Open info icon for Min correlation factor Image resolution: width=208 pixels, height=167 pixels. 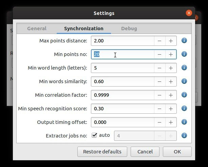coord(184,95)
